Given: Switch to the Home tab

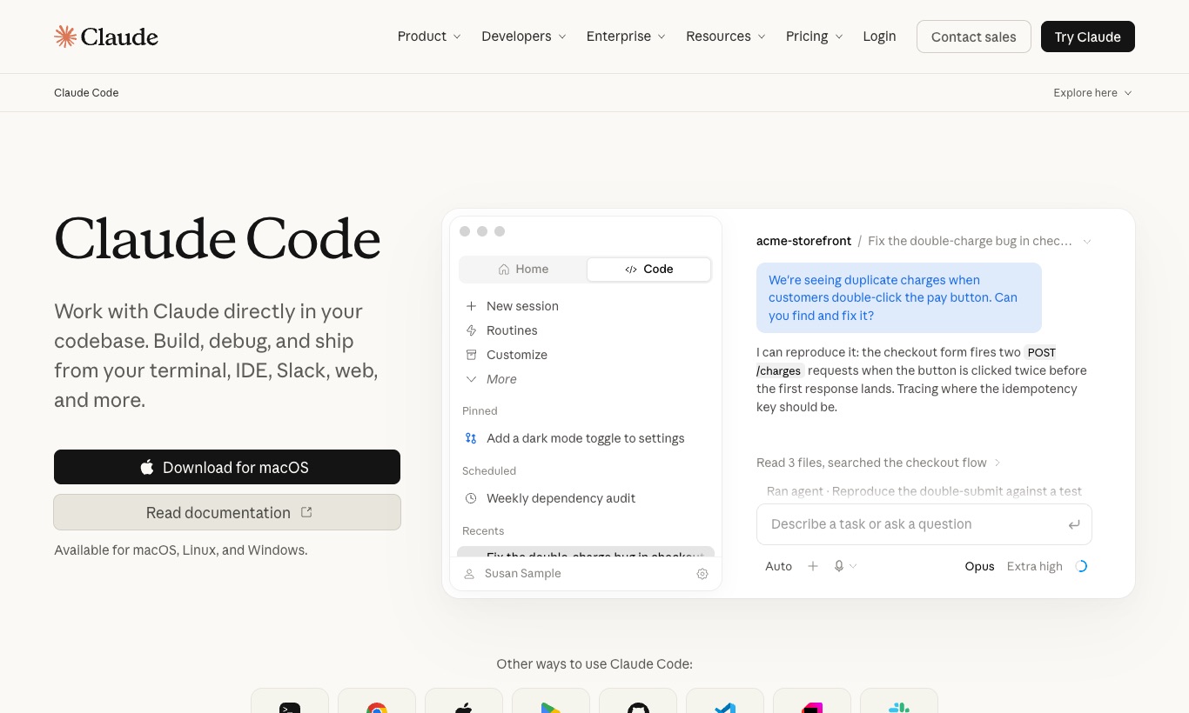Looking at the screenshot, I should coord(523,270).
